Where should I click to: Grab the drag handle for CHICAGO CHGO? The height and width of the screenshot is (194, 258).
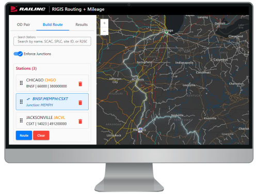click(21, 83)
